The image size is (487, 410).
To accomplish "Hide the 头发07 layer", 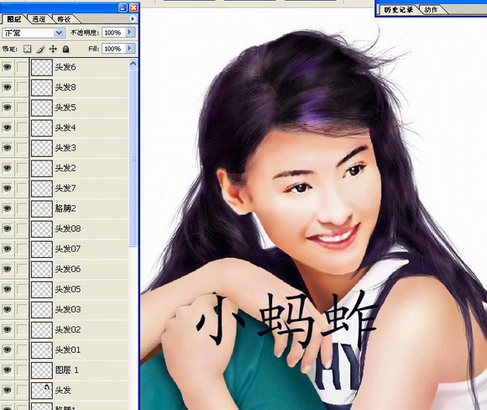I will click(8, 249).
